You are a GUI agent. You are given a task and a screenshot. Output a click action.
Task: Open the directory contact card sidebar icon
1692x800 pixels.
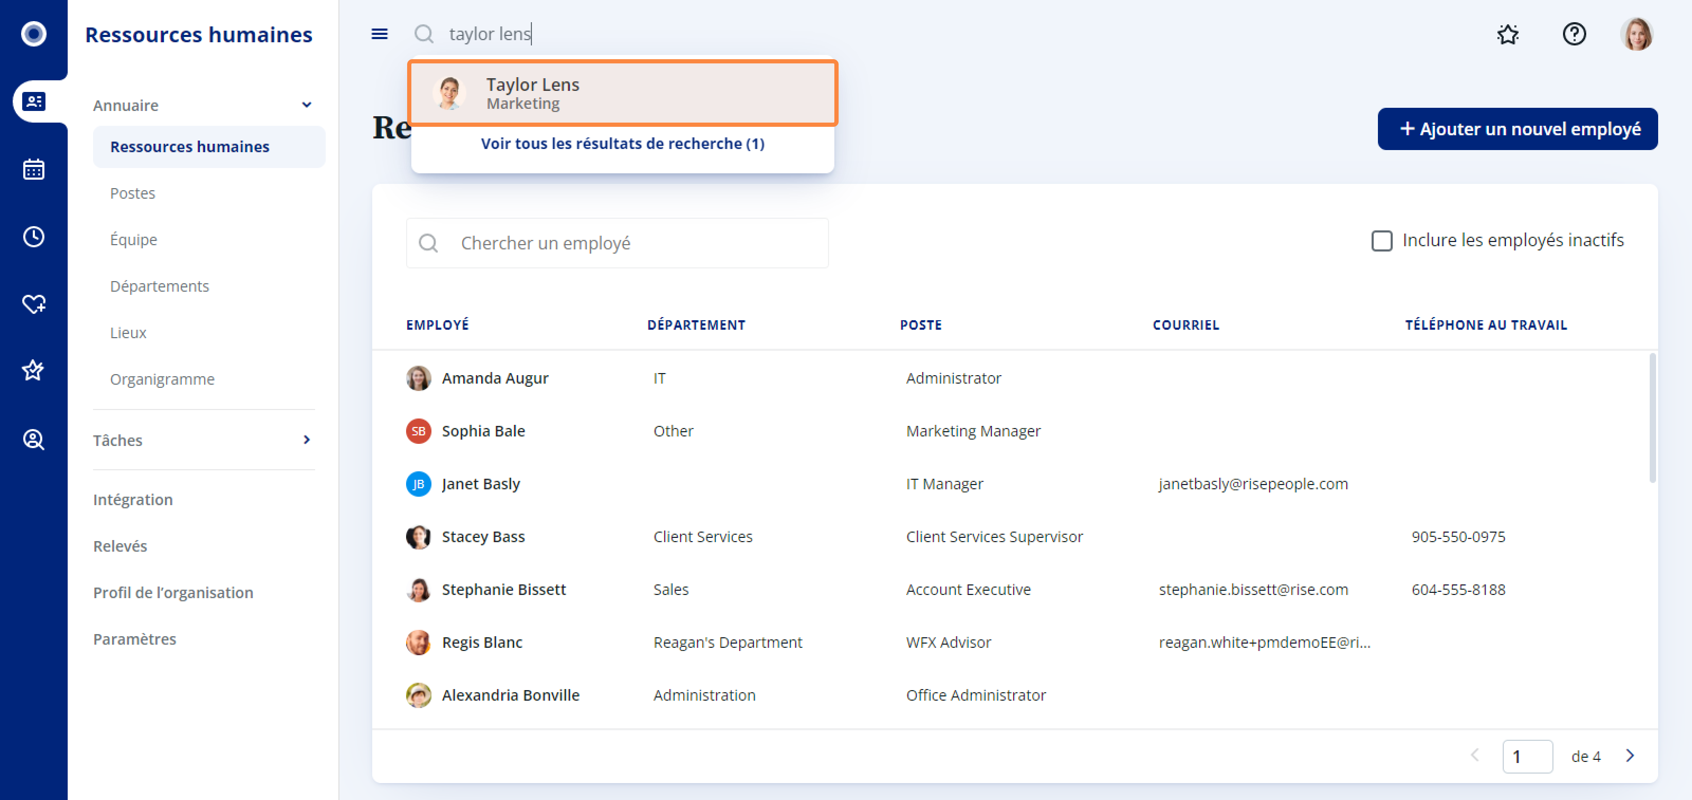tap(33, 102)
